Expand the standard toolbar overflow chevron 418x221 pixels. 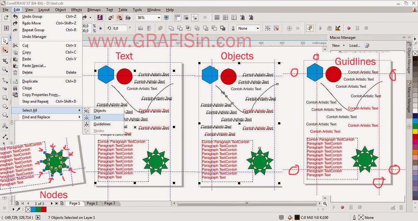click(x=205, y=18)
